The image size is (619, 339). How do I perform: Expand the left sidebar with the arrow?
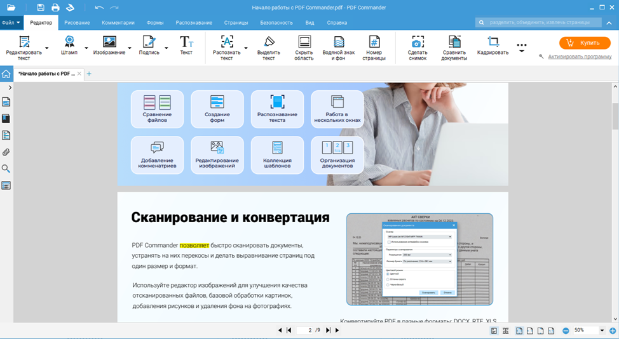[10, 88]
